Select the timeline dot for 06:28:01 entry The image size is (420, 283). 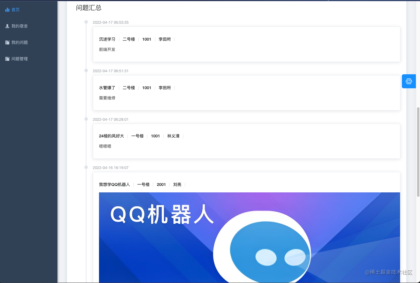click(x=86, y=119)
